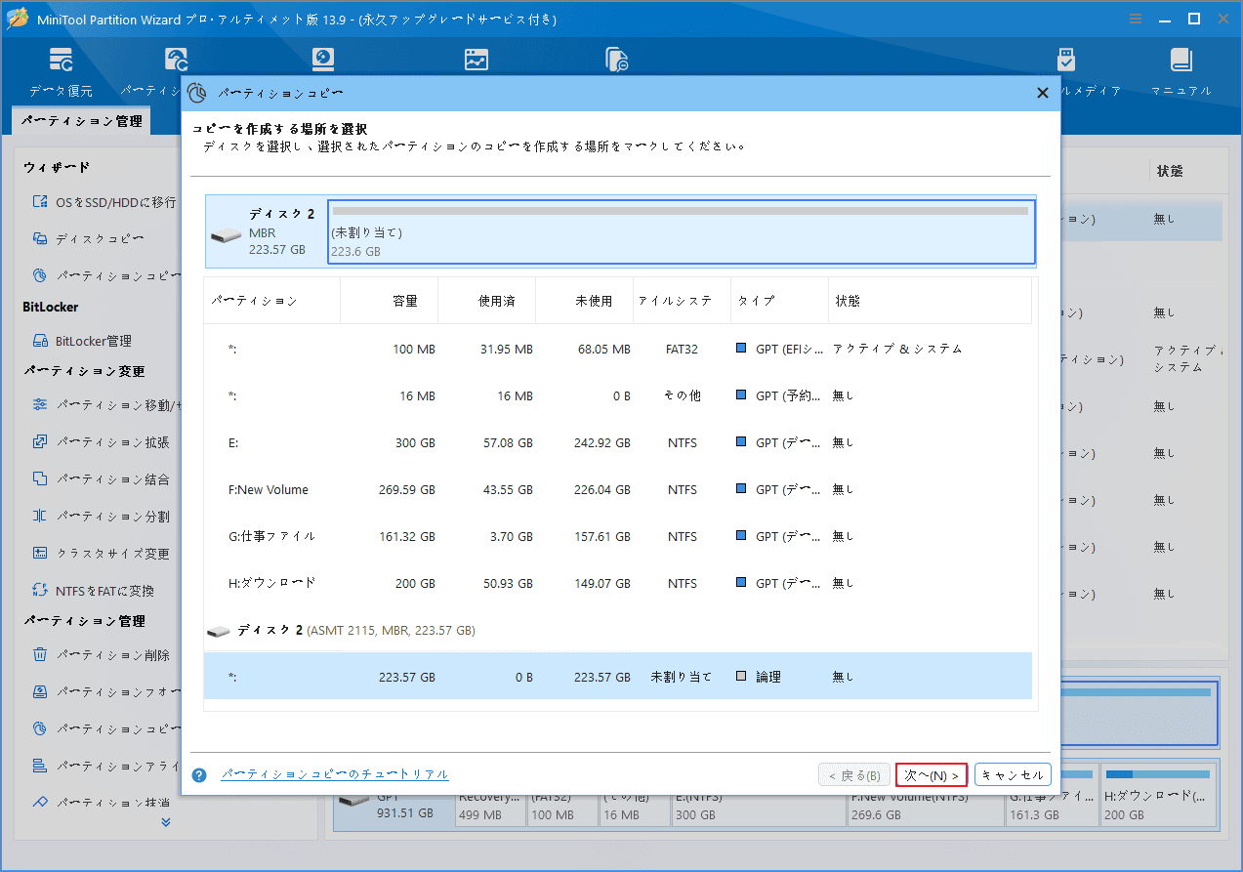Sort by タイプ column header
Image resolution: width=1243 pixels, height=872 pixels.
[x=780, y=301]
